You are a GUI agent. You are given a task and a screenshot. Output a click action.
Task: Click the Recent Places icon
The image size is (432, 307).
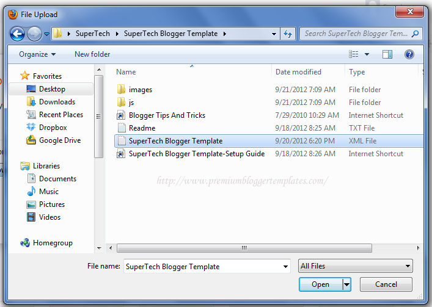tap(31, 114)
